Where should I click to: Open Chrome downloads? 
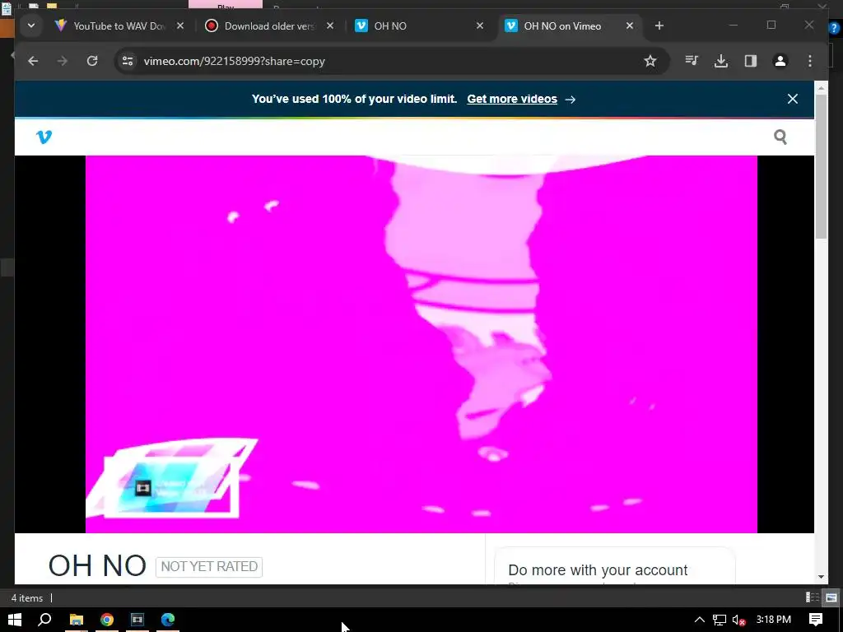tap(721, 61)
